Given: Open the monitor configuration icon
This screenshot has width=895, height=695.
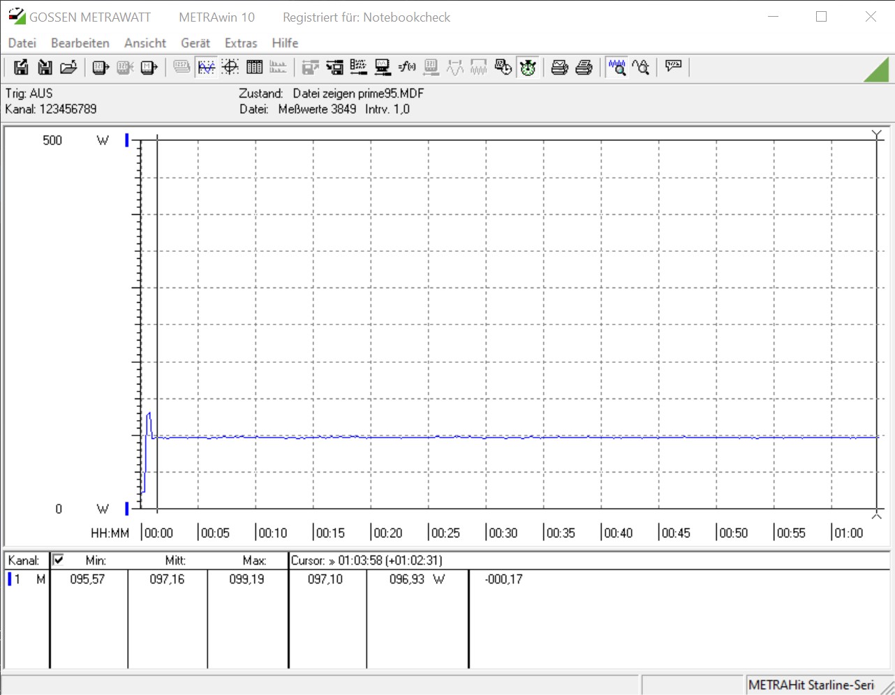Looking at the screenshot, I should [383, 67].
